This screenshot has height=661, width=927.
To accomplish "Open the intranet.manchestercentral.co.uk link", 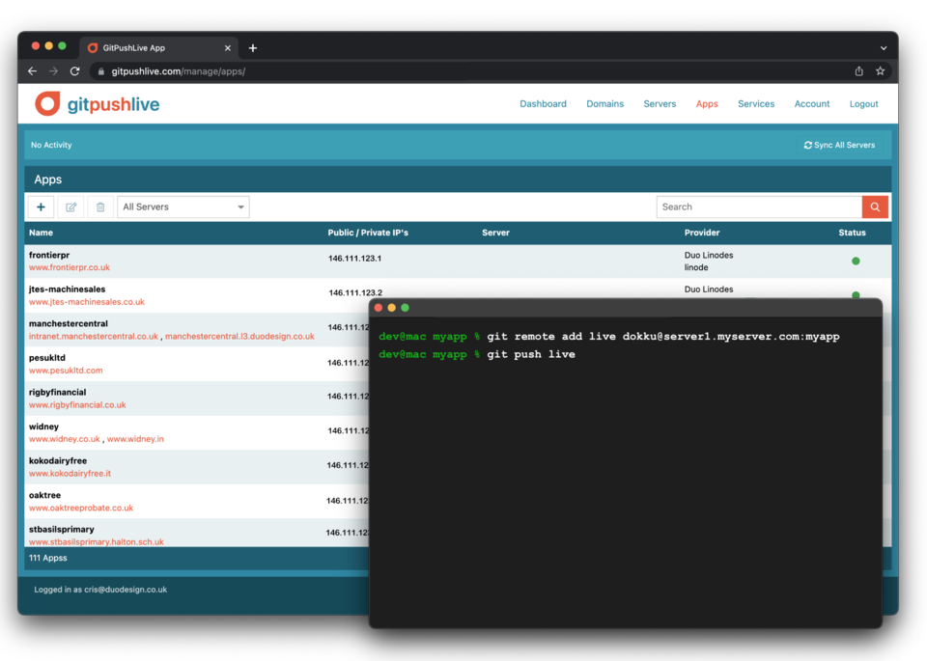I will pyautogui.click(x=94, y=336).
